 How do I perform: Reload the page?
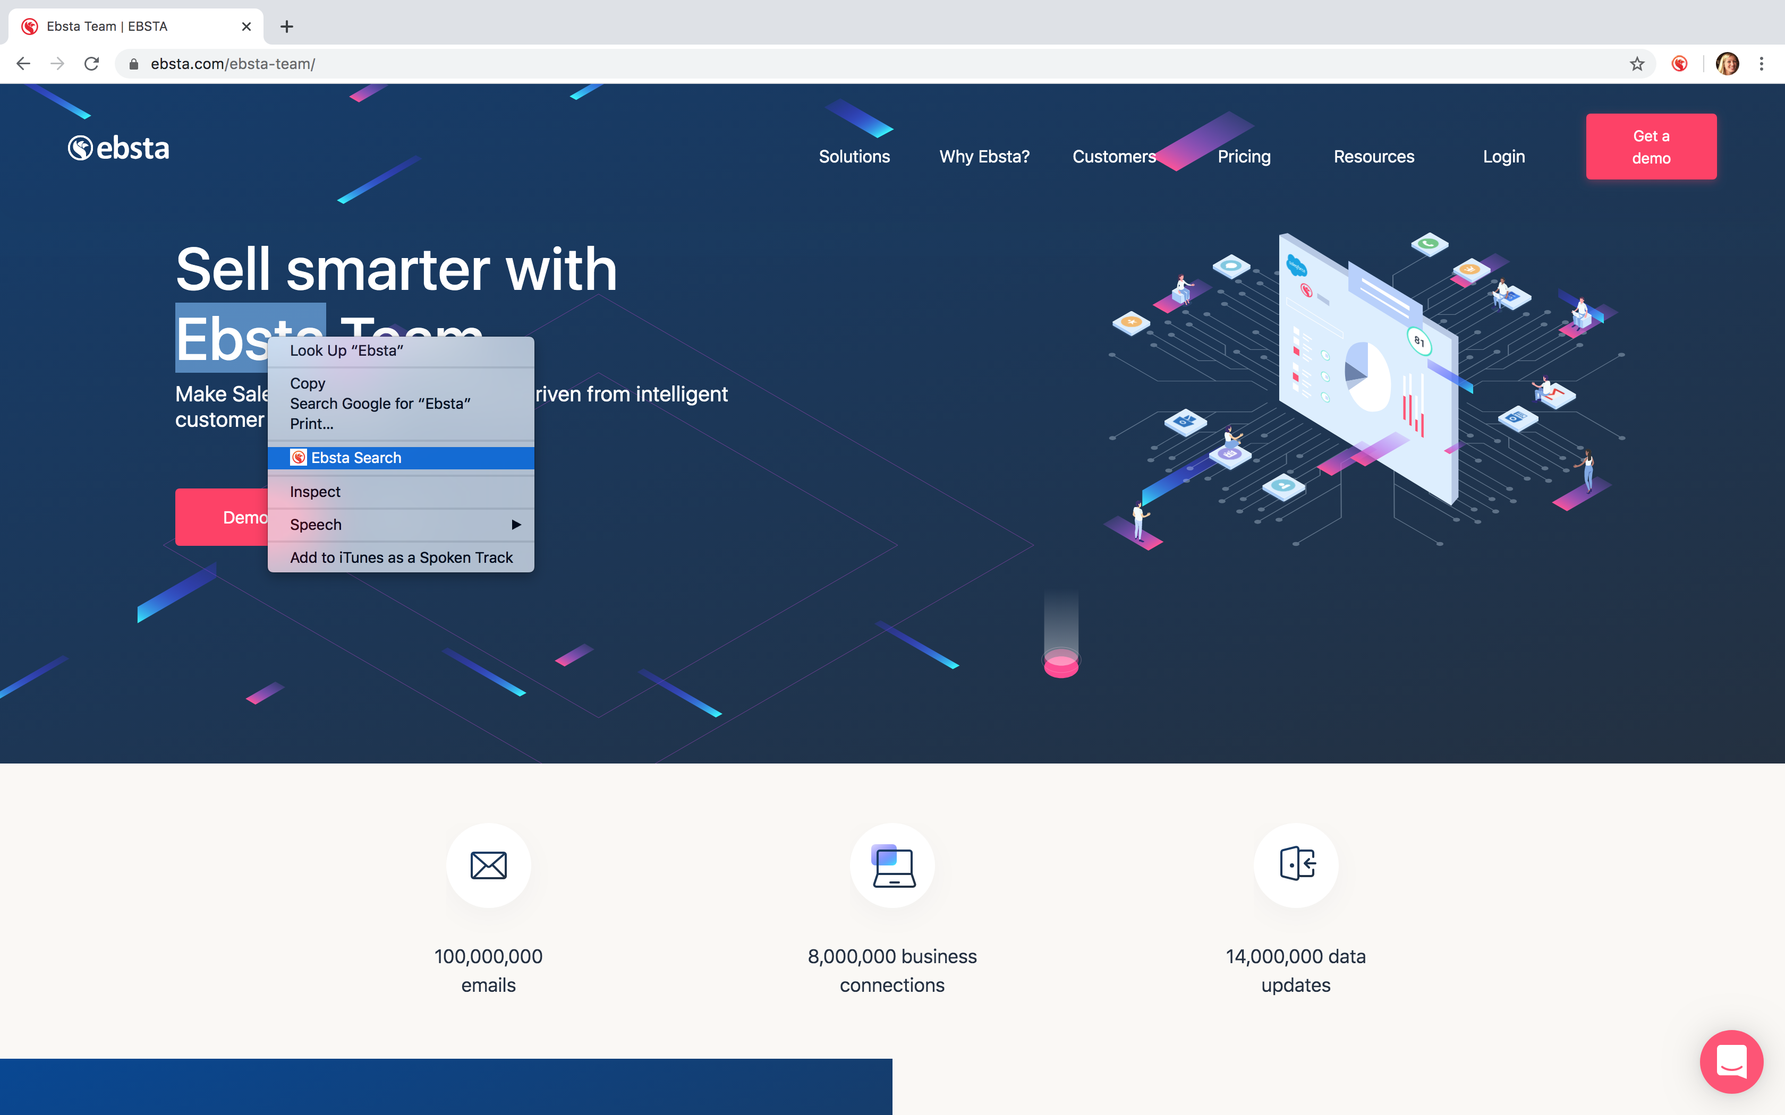click(91, 64)
